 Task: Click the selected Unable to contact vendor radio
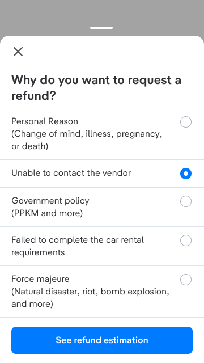[186, 174]
